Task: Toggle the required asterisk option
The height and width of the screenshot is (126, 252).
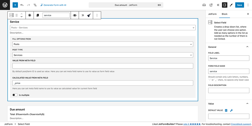Action: point(30,15)
